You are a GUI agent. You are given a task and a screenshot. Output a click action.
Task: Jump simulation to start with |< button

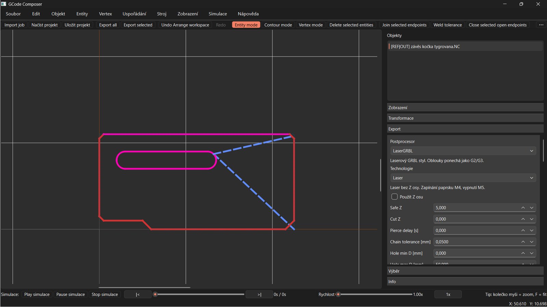[x=137, y=294]
